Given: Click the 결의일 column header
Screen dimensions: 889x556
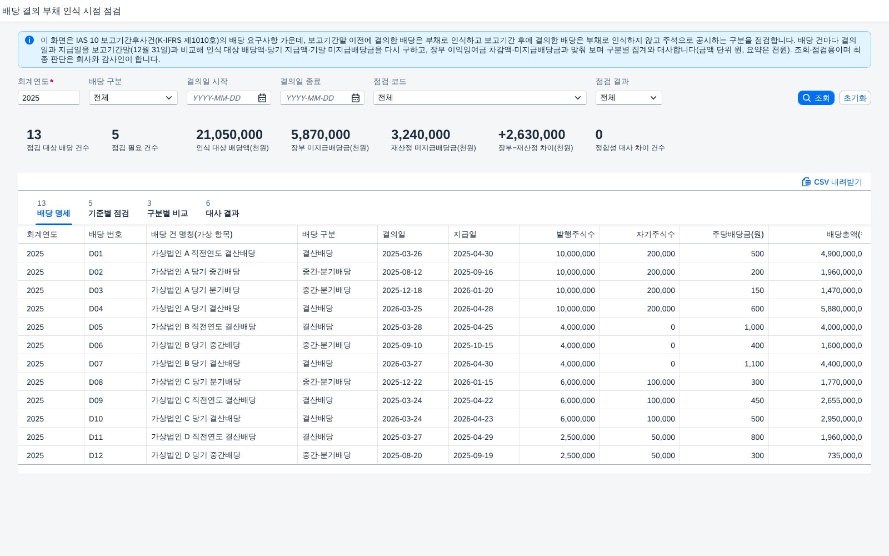Looking at the screenshot, I should click(x=413, y=235).
